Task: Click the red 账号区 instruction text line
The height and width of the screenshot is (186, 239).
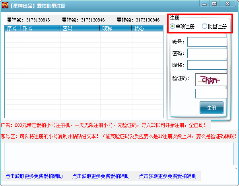Action: coord(119,136)
